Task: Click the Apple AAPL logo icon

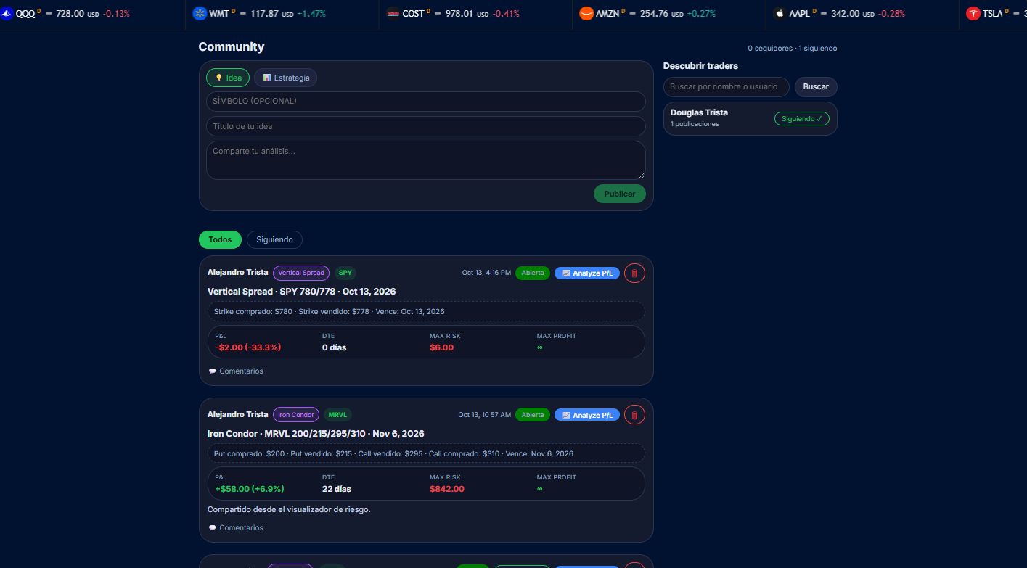Action: 780,13
